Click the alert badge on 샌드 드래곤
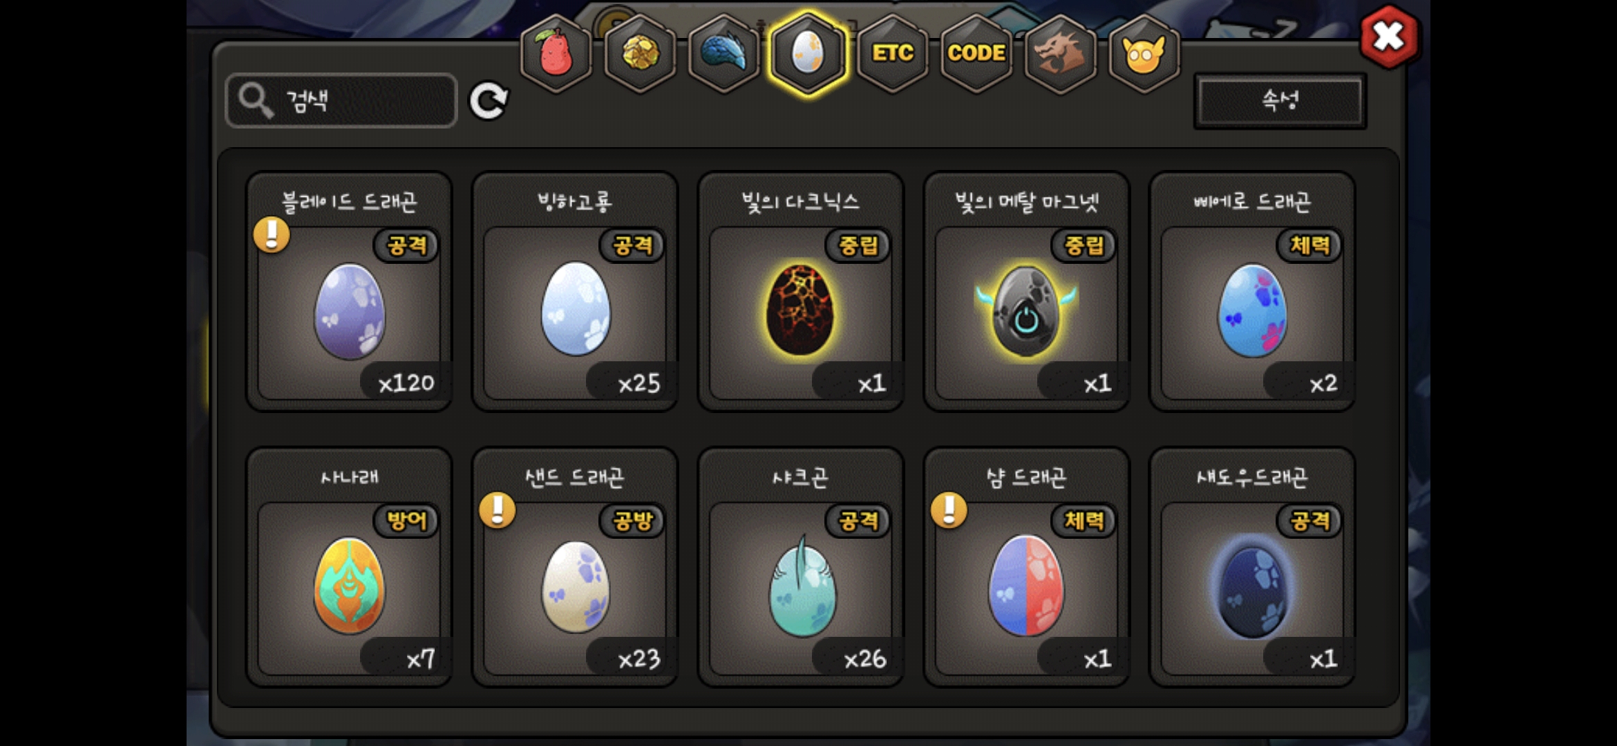Image resolution: width=1617 pixels, height=746 pixels. (498, 510)
